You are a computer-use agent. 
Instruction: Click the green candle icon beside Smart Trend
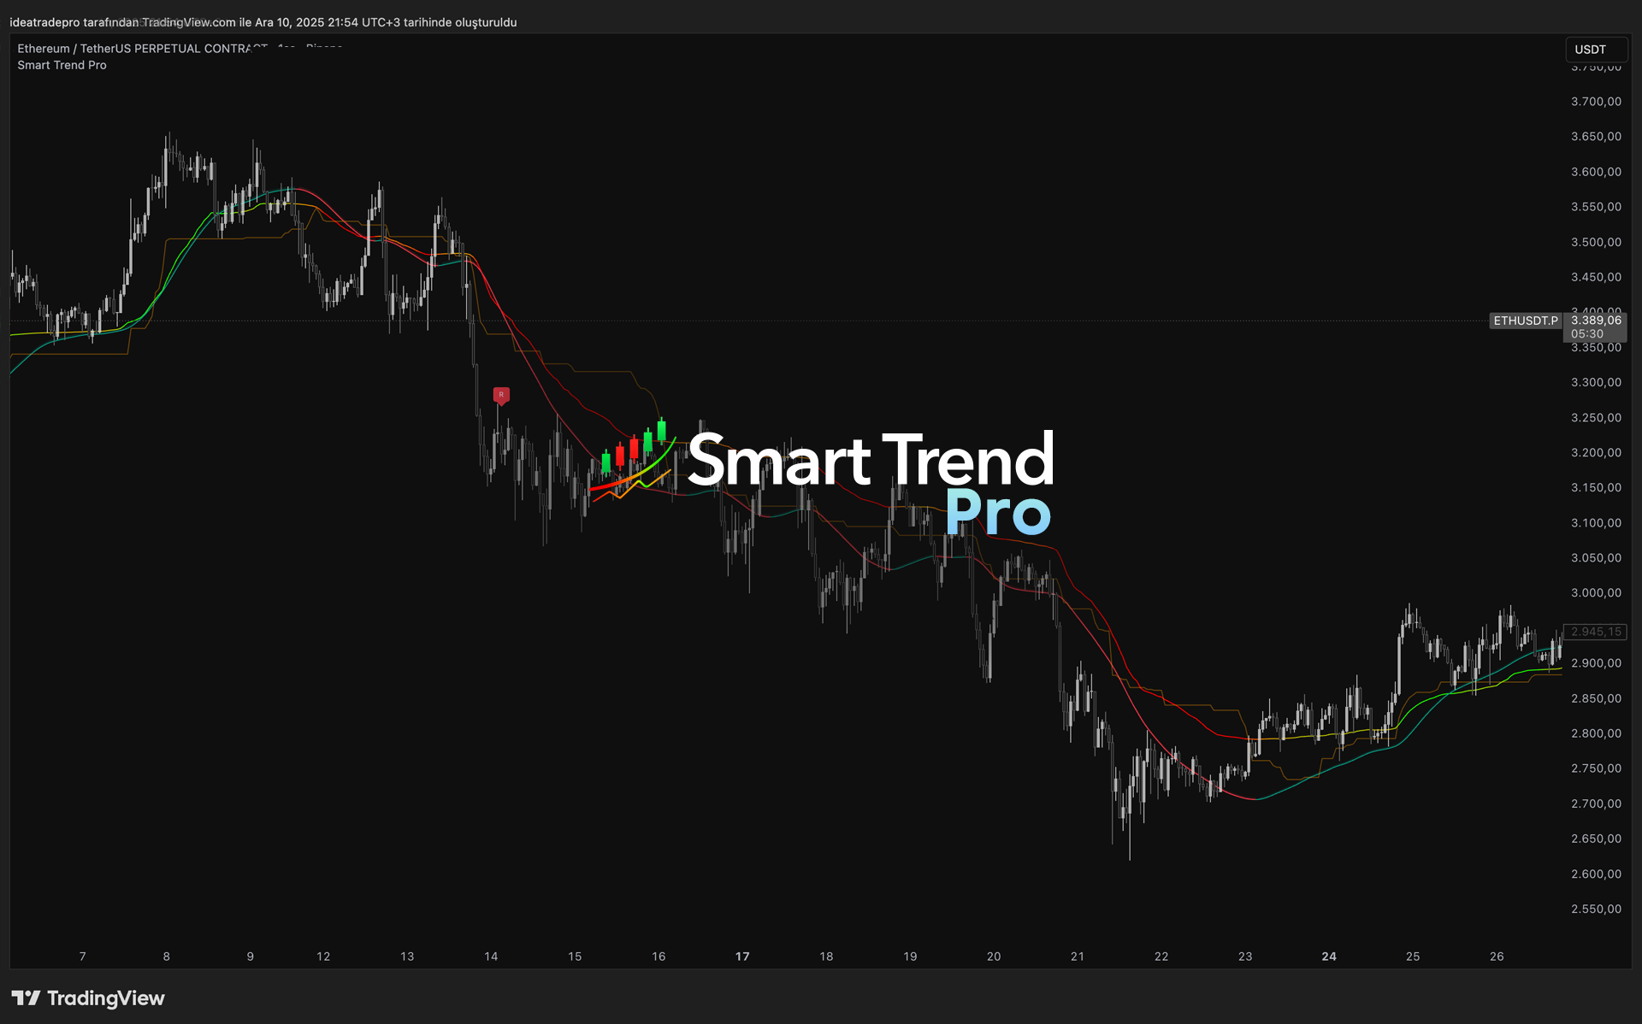coord(661,429)
